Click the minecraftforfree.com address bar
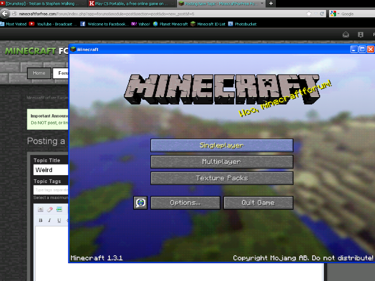The width and height of the screenshot is (375, 281). [x=158, y=14]
